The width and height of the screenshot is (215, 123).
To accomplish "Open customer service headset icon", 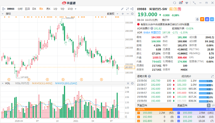I will point(175,3).
